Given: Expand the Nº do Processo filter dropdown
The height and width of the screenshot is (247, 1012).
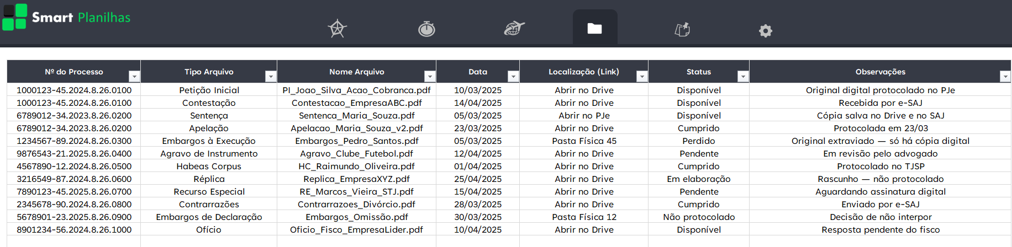Looking at the screenshot, I should 134,77.
